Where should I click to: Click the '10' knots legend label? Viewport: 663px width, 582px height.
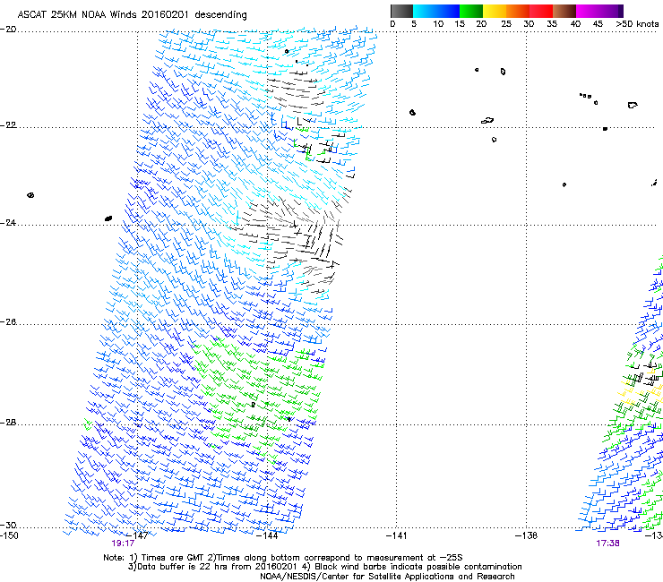(438, 24)
